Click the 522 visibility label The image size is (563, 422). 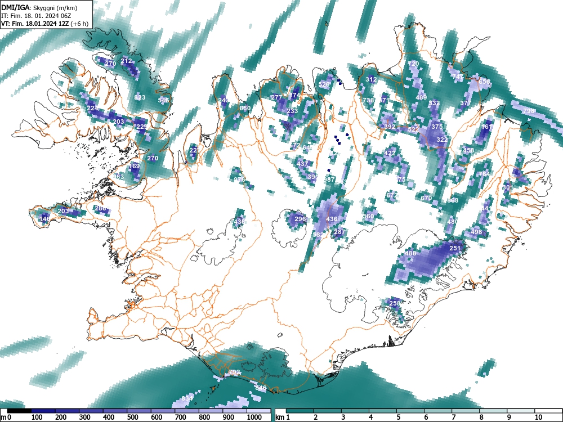coord(414,129)
